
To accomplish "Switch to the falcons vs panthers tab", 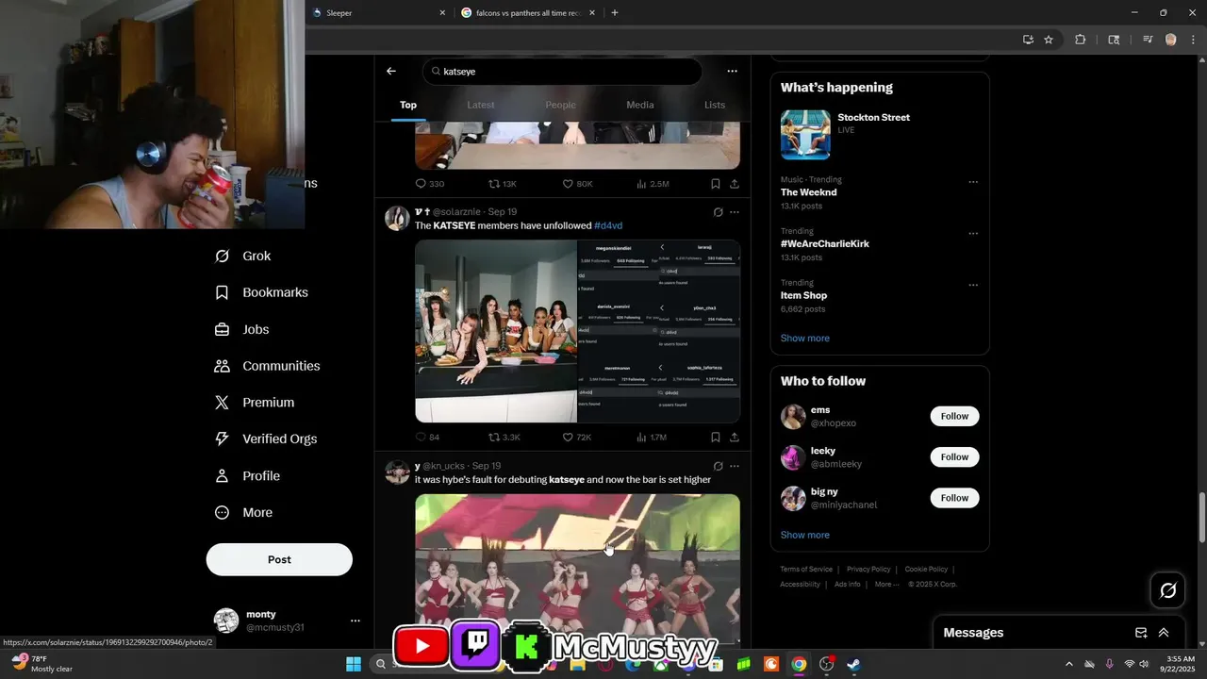I will click(x=528, y=13).
